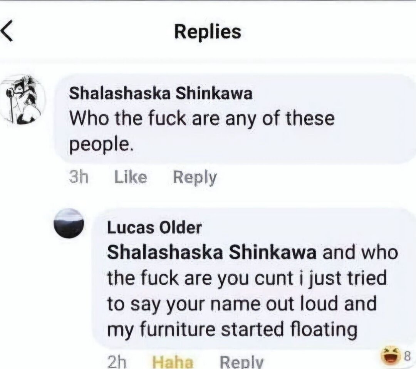Reply to Lucas Older's comment
This screenshot has height=369, width=416.
click(x=242, y=362)
